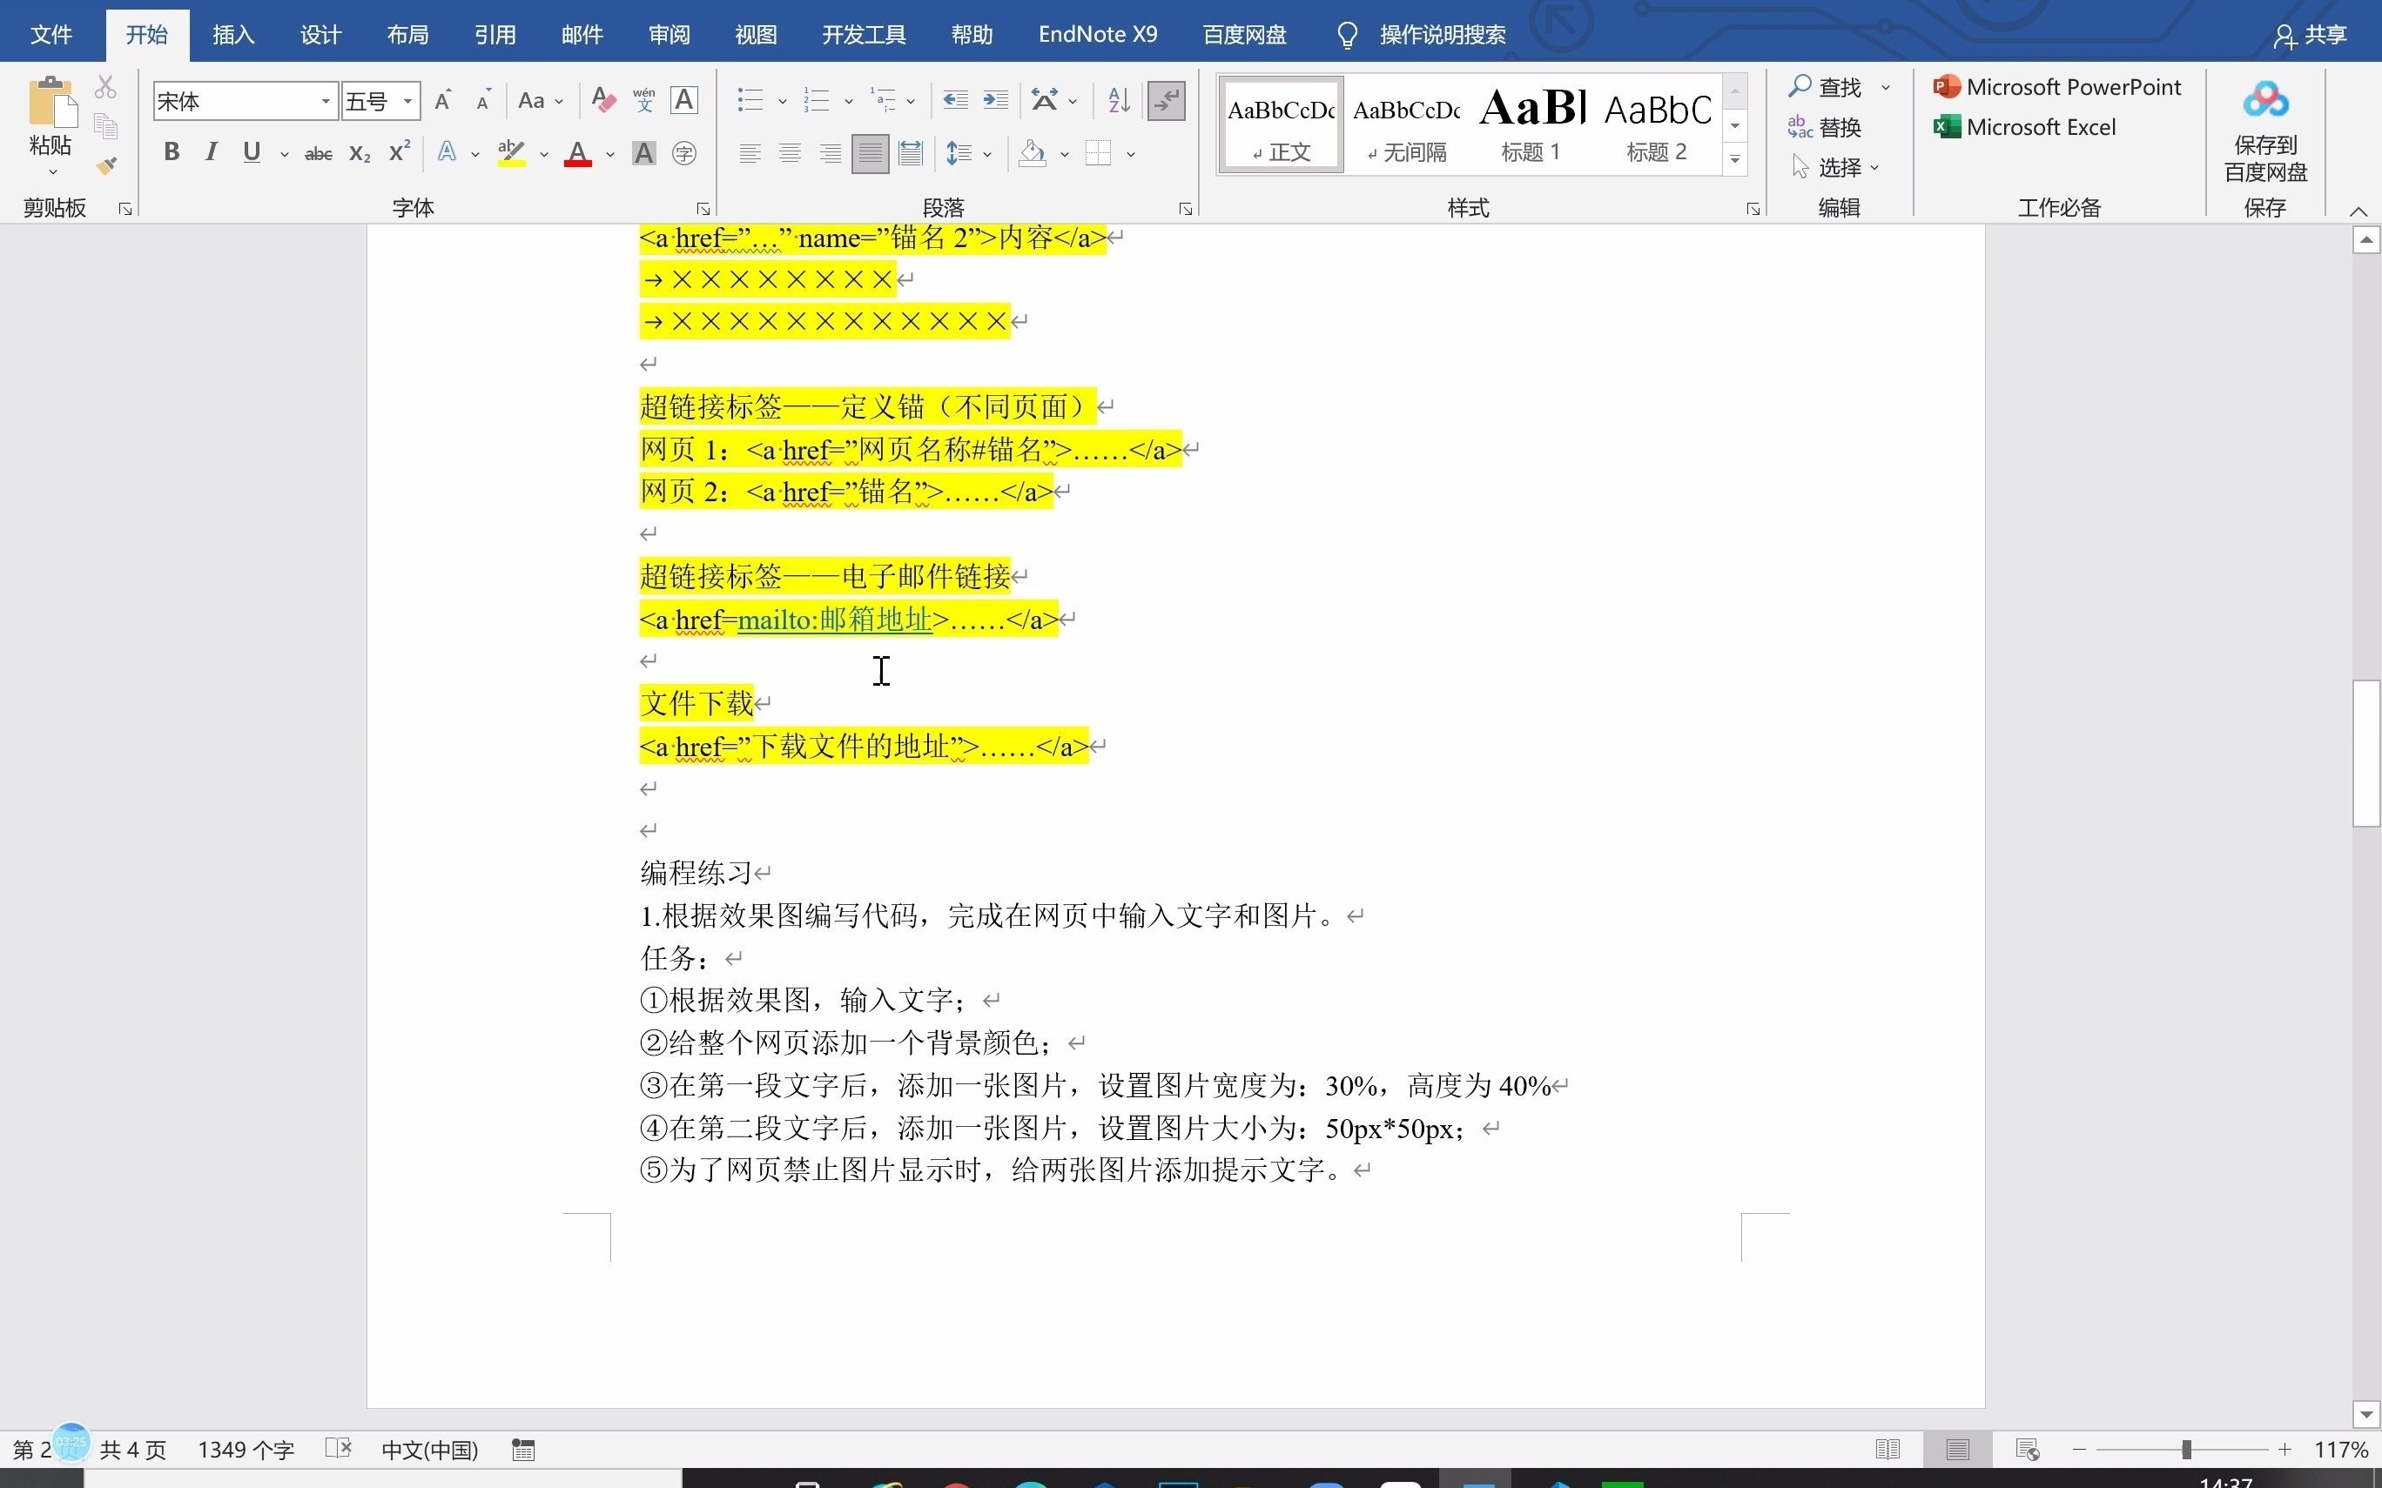Expand the styles gallery more arrow
Screen dimensions: 2382x1488
point(1734,159)
